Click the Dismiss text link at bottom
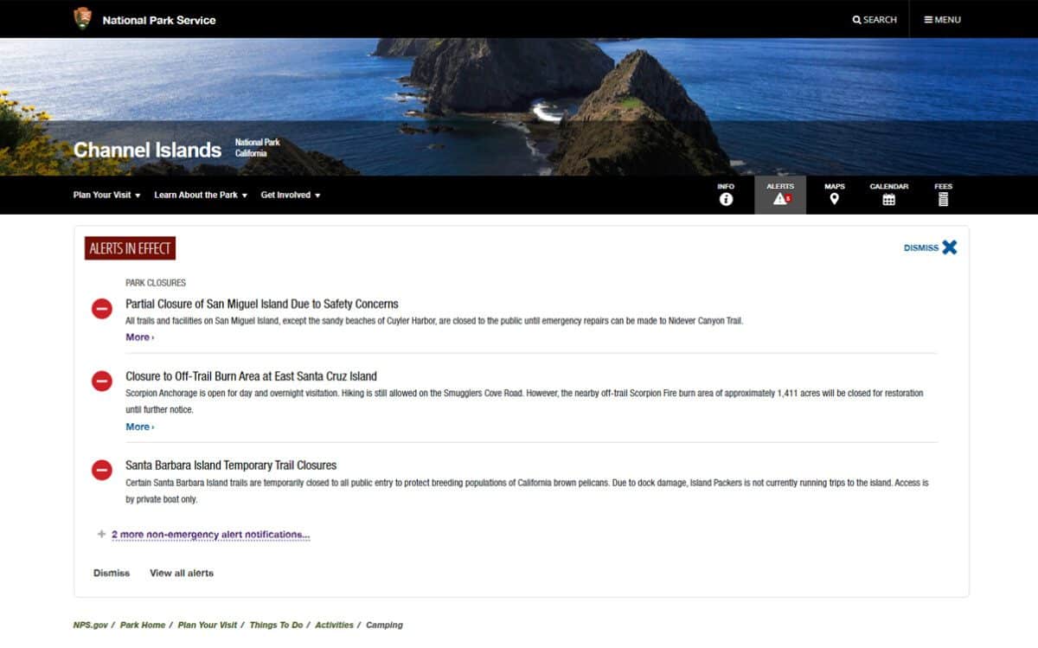Image resolution: width=1038 pixels, height=648 pixels. click(x=112, y=573)
